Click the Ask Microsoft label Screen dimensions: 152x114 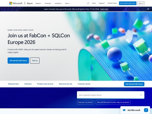pos(134,110)
